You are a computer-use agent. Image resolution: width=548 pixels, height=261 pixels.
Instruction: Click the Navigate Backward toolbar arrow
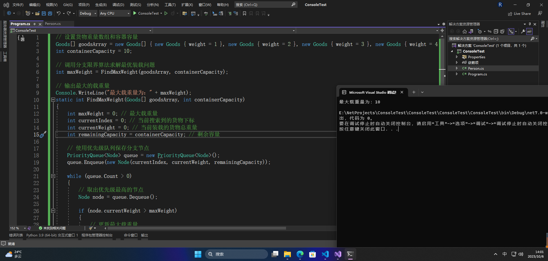tap(9, 13)
